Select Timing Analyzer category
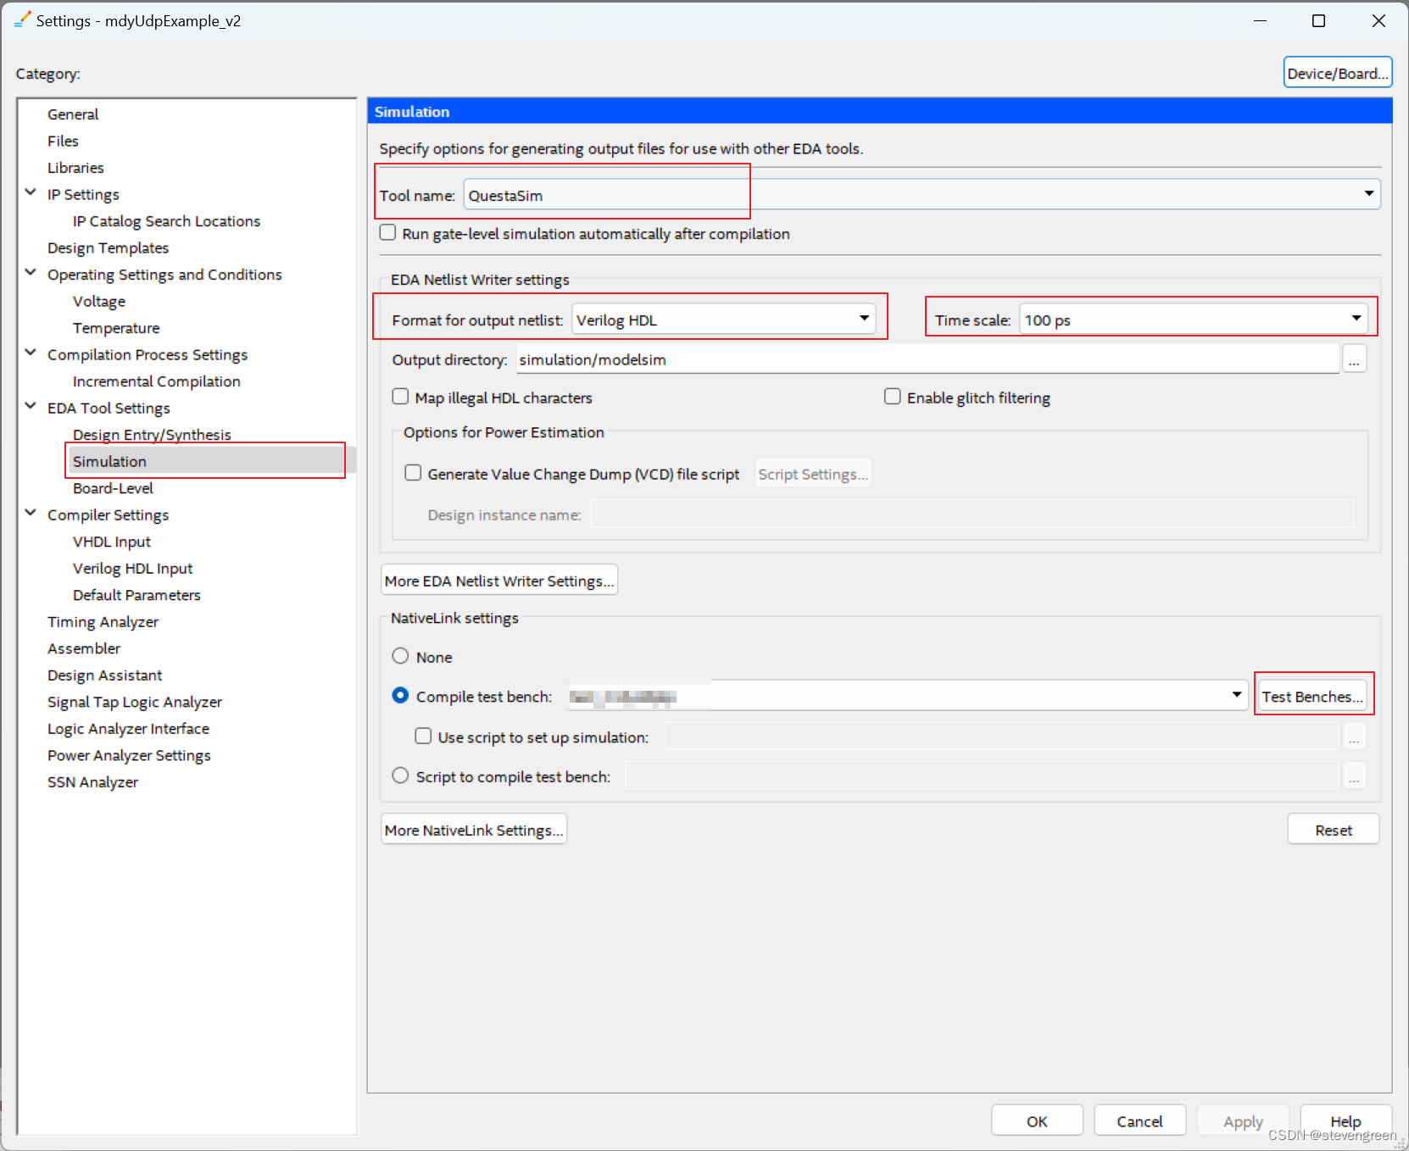Viewport: 1409px width, 1151px height. tap(103, 621)
